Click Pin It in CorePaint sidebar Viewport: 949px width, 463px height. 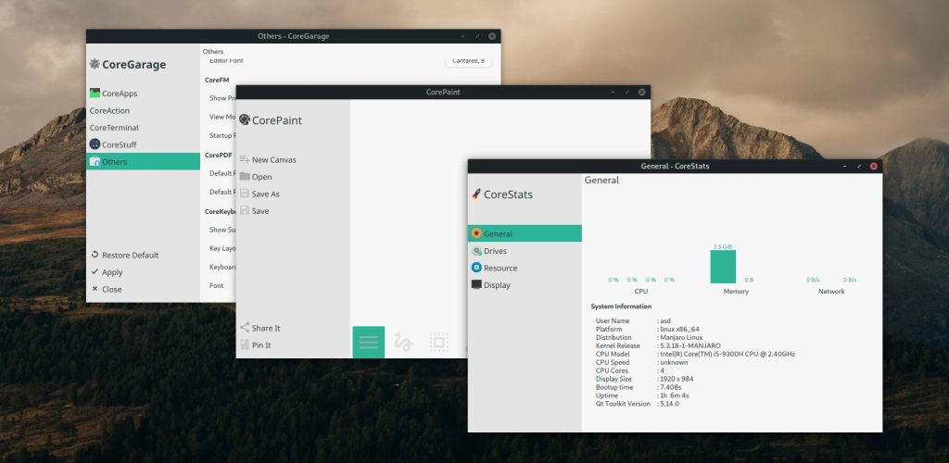(260, 345)
